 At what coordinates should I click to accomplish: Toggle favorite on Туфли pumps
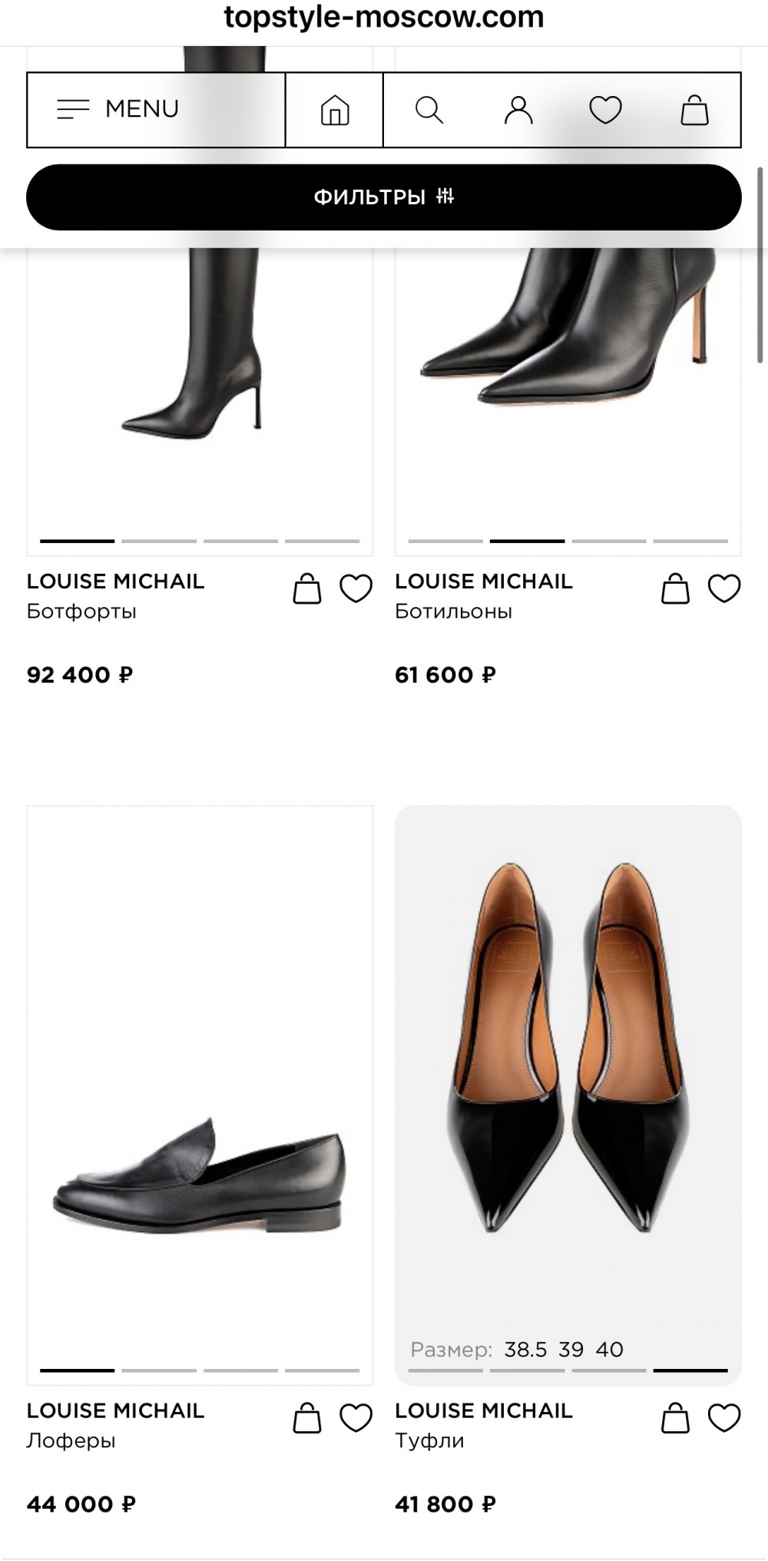tap(723, 1418)
